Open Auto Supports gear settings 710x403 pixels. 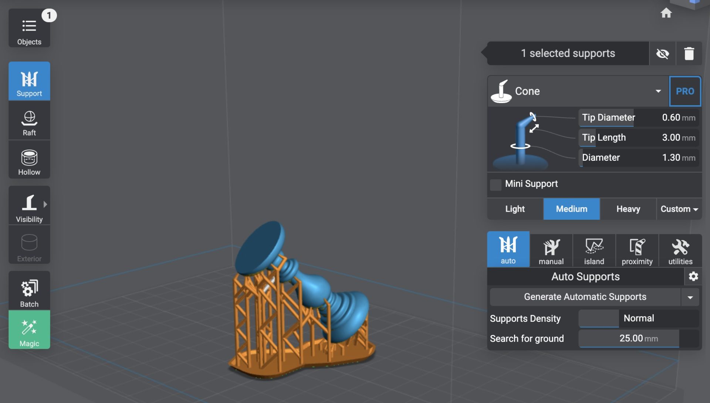[693, 276]
